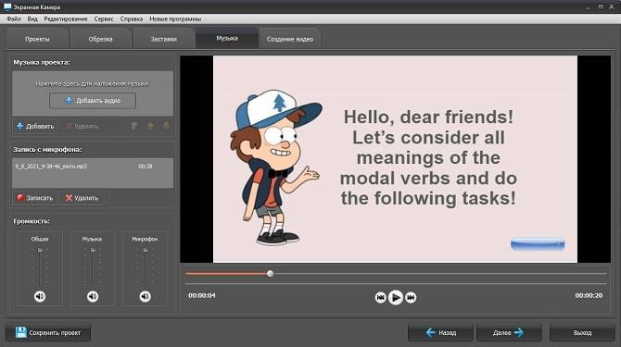
Task: Maximize the Экранная Камера window
Action: (x=601, y=7)
